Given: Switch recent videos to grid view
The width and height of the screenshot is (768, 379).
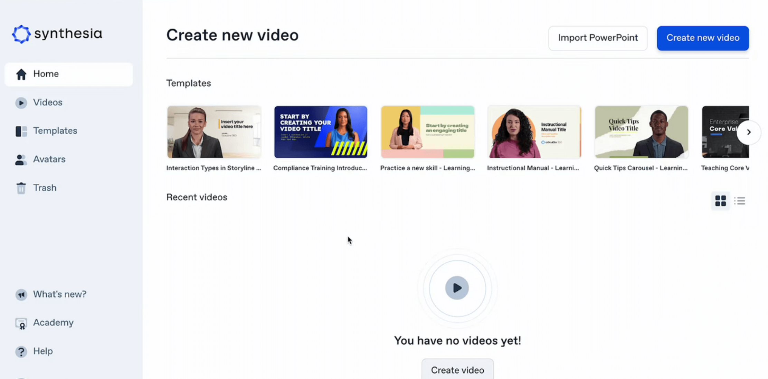Looking at the screenshot, I should (720, 201).
